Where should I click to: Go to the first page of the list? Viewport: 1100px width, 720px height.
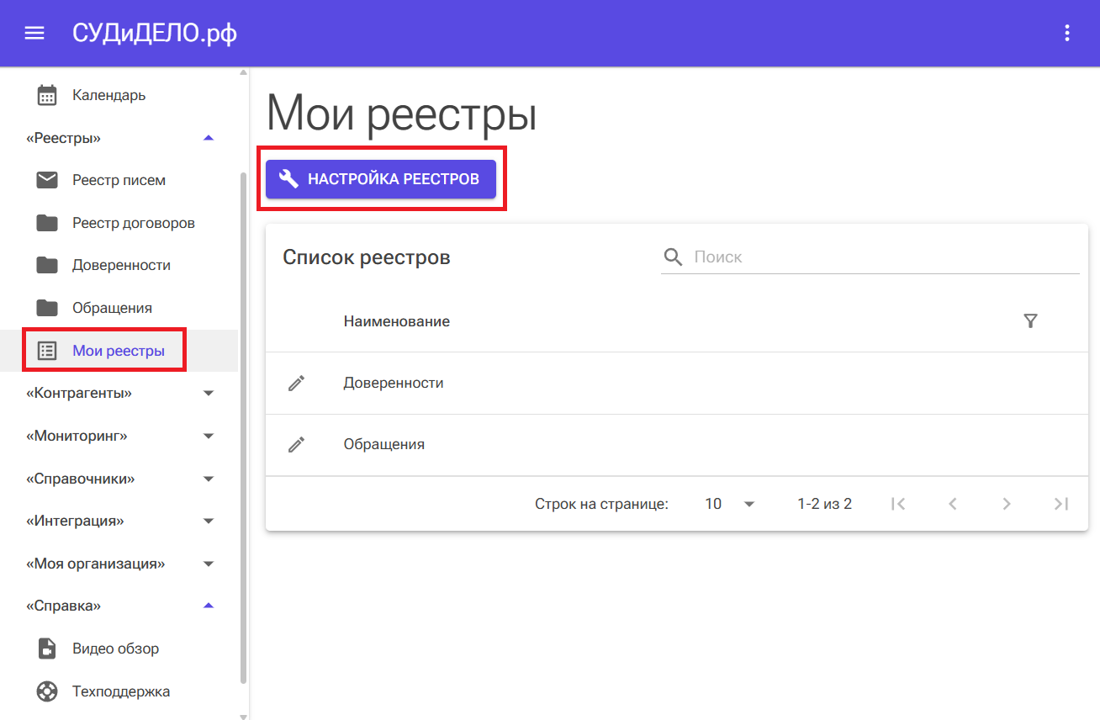coord(898,504)
